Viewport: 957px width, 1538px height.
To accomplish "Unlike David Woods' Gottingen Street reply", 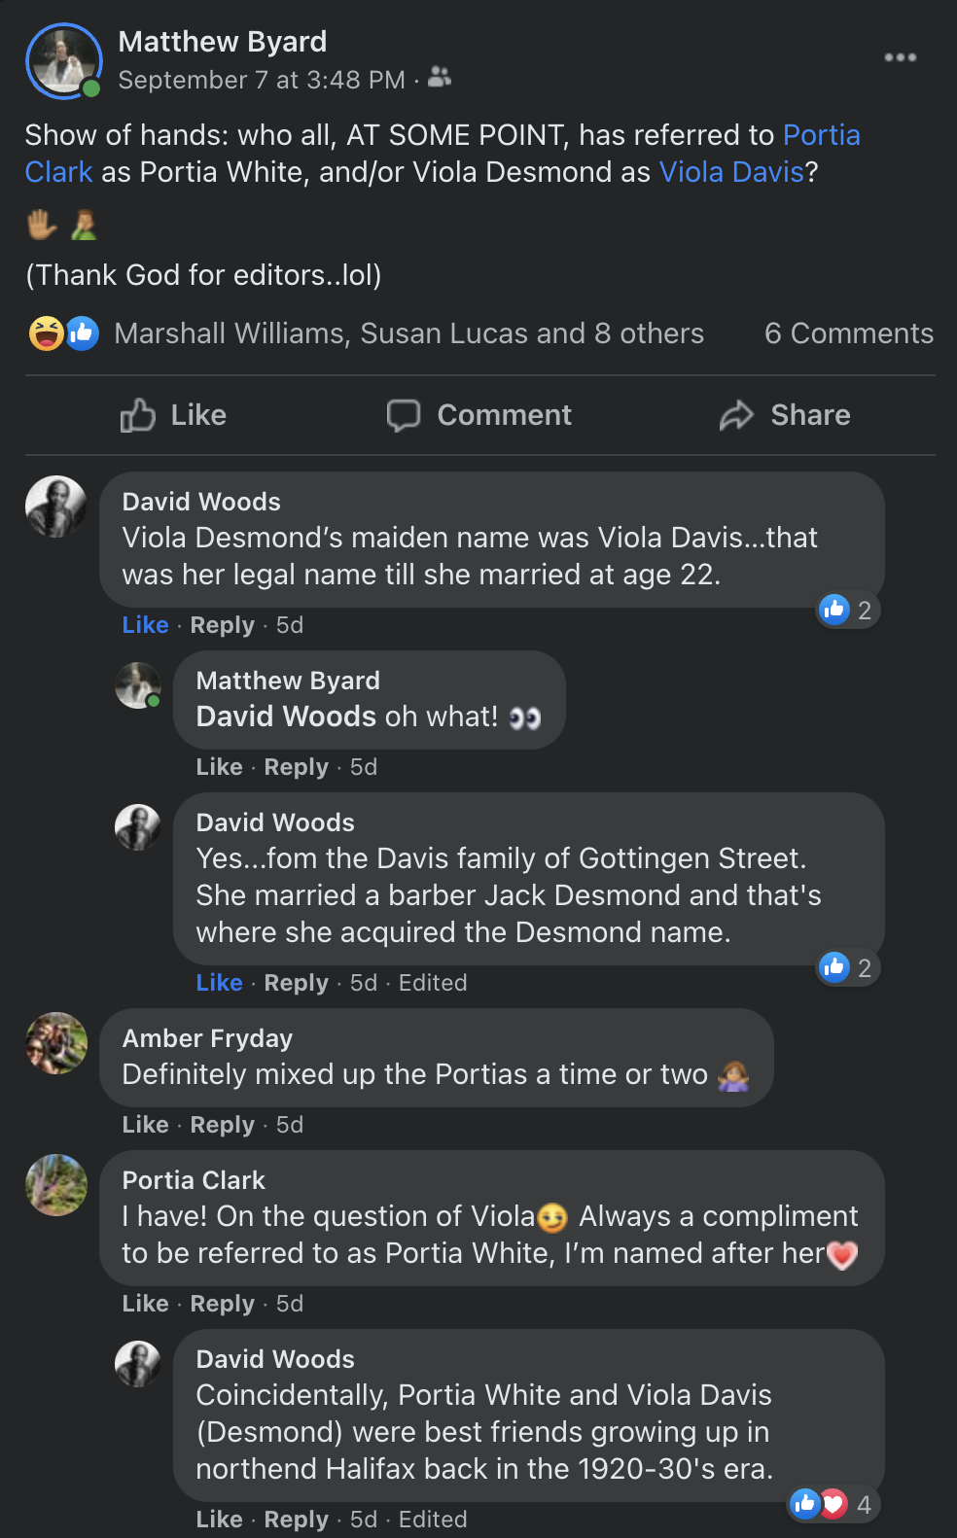I will (x=220, y=983).
